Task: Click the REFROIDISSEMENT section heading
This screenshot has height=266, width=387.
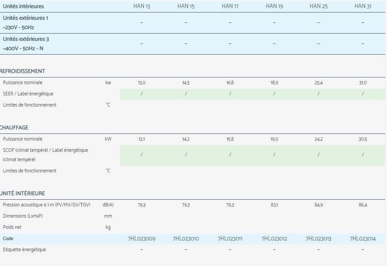Action: [x=22, y=71]
